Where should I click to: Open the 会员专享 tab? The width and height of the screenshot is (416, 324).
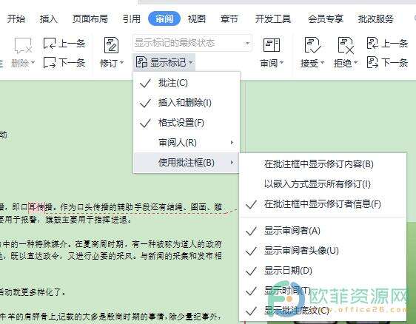tap(326, 18)
